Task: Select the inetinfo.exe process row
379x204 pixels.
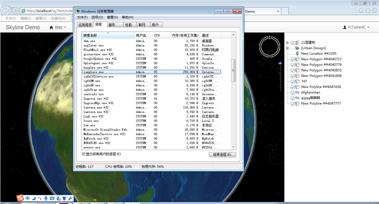Action: [x=151, y=94]
